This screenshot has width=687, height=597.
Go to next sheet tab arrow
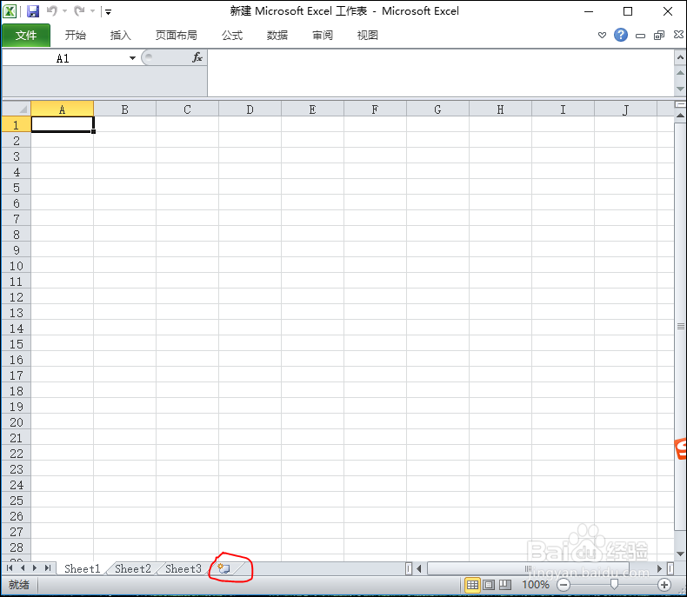(x=35, y=568)
